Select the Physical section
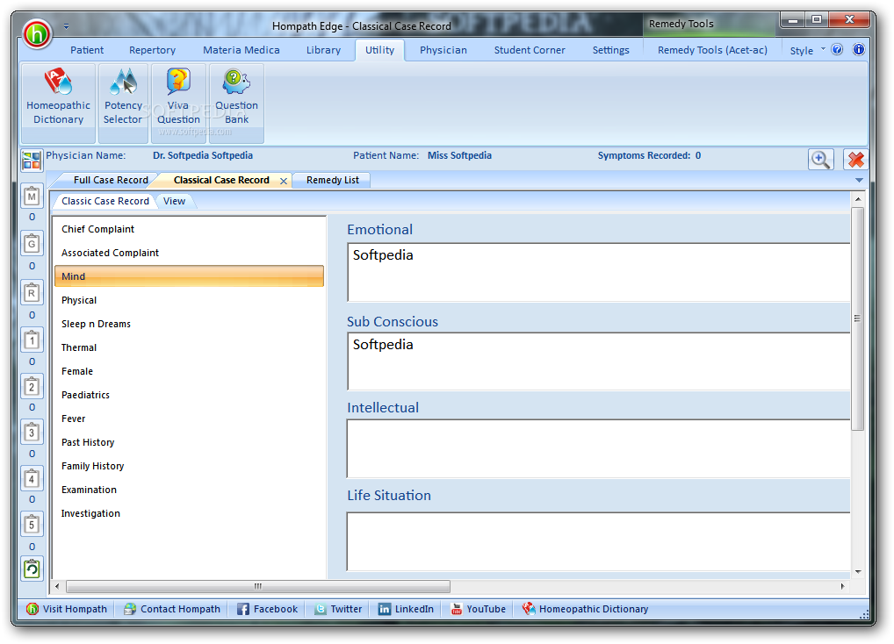The height and width of the screenshot is (644, 894). point(190,300)
